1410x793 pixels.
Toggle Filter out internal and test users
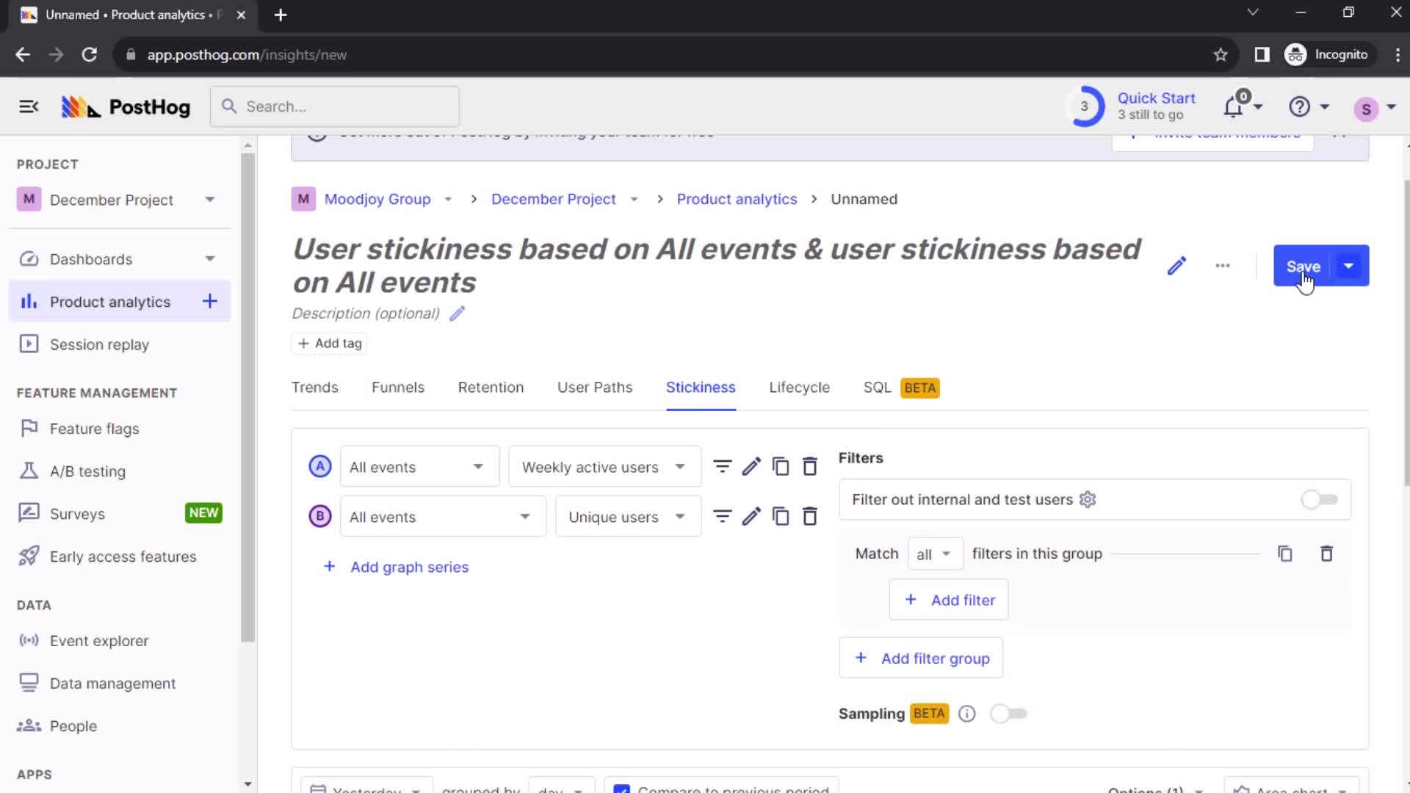point(1319,499)
